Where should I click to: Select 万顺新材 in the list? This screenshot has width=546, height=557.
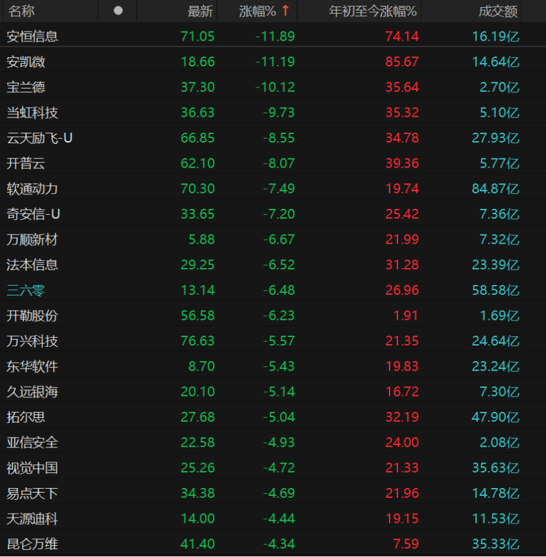pyautogui.click(x=32, y=240)
